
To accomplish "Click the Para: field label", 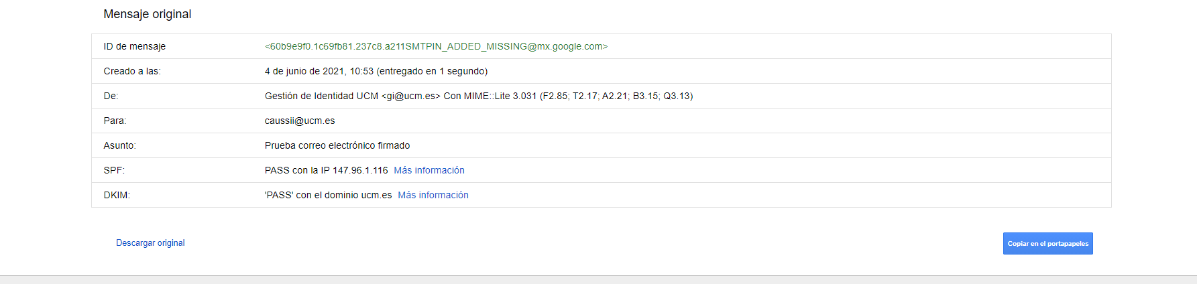I will tap(115, 121).
